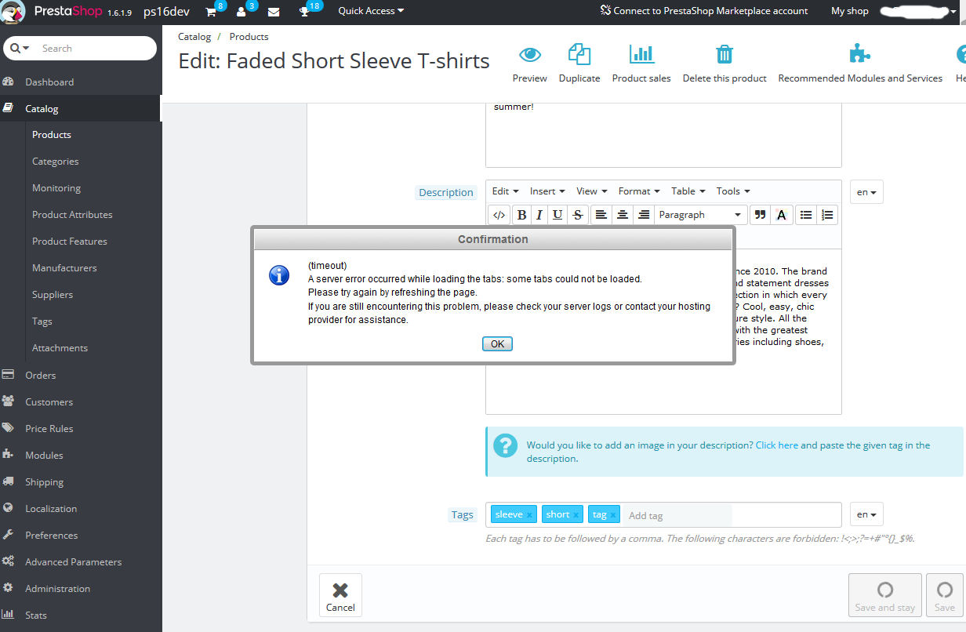Change Tags language from en

click(866, 514)
